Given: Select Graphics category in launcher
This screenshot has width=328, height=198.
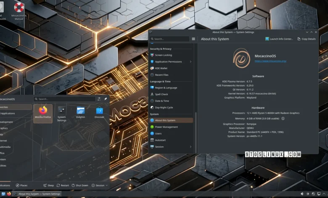Looking at the screenshot, I should click(16, 128).
